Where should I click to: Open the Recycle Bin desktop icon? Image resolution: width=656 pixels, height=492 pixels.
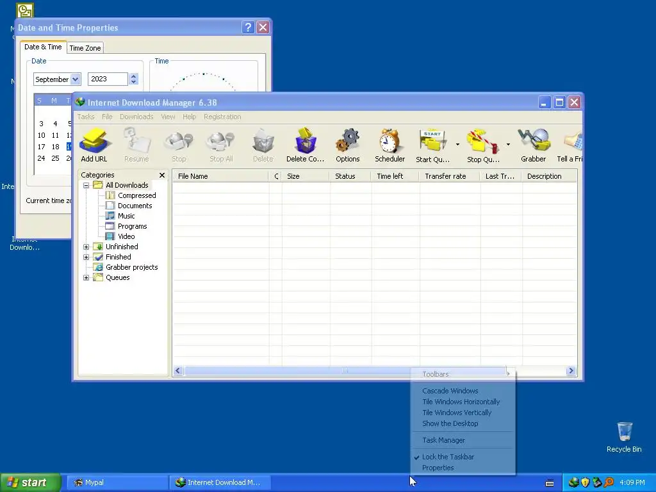[624, 437]
